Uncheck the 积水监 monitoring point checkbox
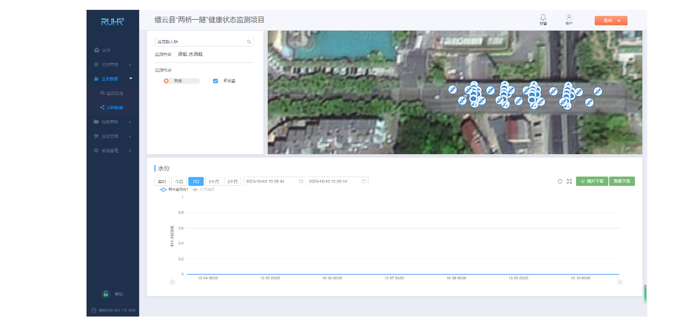Viewport: 679px width, 328px height. click(x=215, y=81)
